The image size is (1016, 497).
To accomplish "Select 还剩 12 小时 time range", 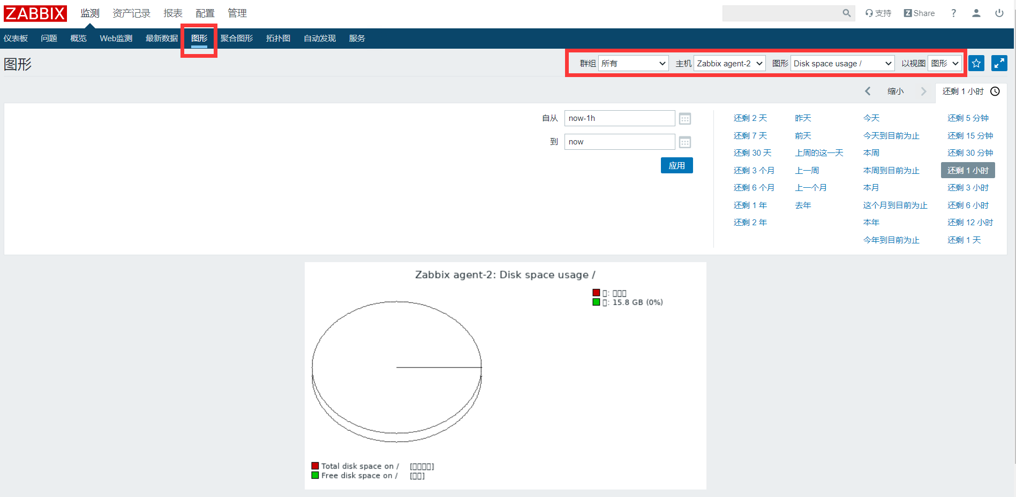I will coord(970,223).
